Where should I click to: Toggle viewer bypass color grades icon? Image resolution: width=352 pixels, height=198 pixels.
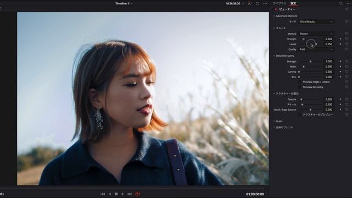point(250,4)
